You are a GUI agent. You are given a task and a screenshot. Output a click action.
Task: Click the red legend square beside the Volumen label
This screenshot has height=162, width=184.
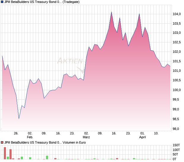click(x=2, y=142)
